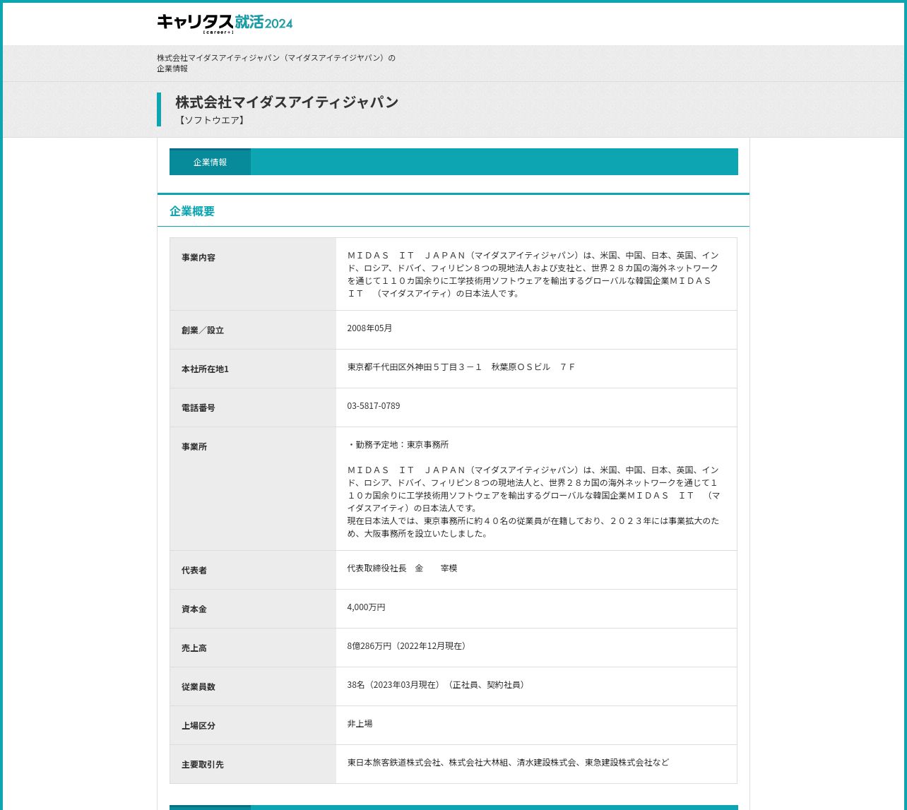The image size is (907, 810).
Task: Click the 【ソフトウエア】 industry label
Action: coord(211,120)
